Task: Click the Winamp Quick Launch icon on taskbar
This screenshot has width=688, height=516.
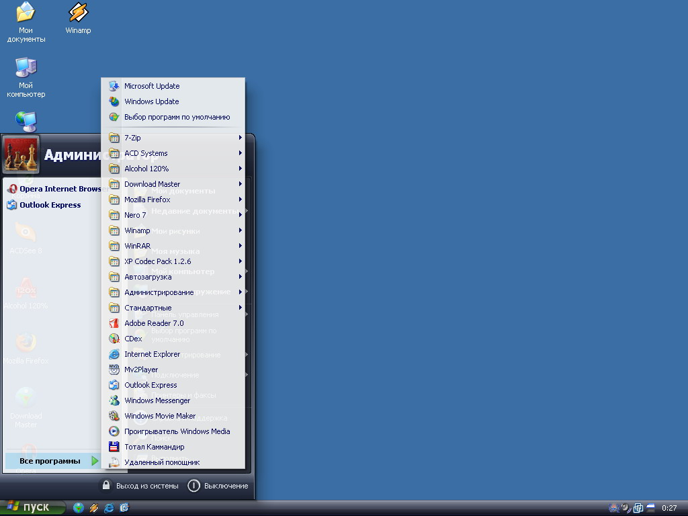Action: [94, 508]
